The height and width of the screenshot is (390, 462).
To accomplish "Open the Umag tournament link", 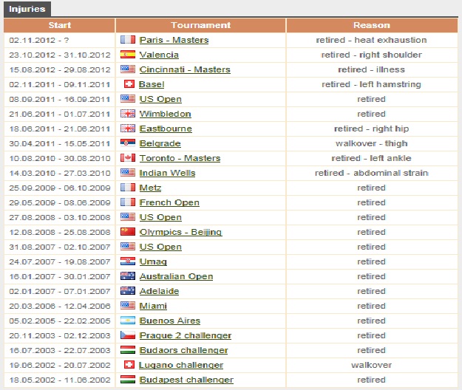I will [153, 261].
